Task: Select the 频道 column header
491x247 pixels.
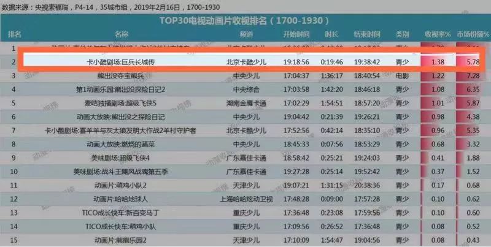Action: coord(246,34)
